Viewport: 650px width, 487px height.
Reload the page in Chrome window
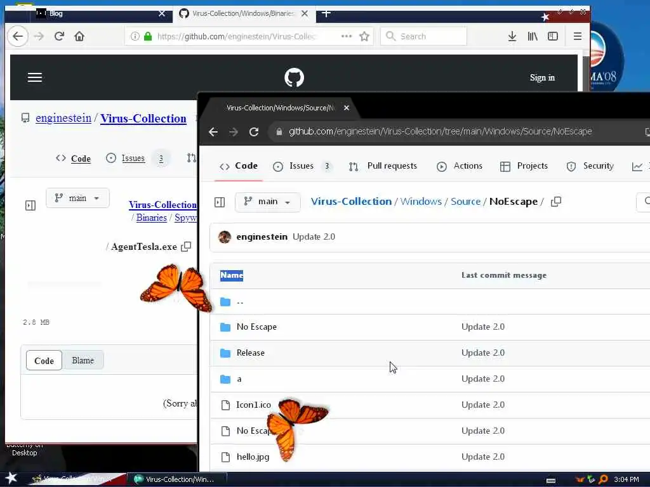(254, 132)
